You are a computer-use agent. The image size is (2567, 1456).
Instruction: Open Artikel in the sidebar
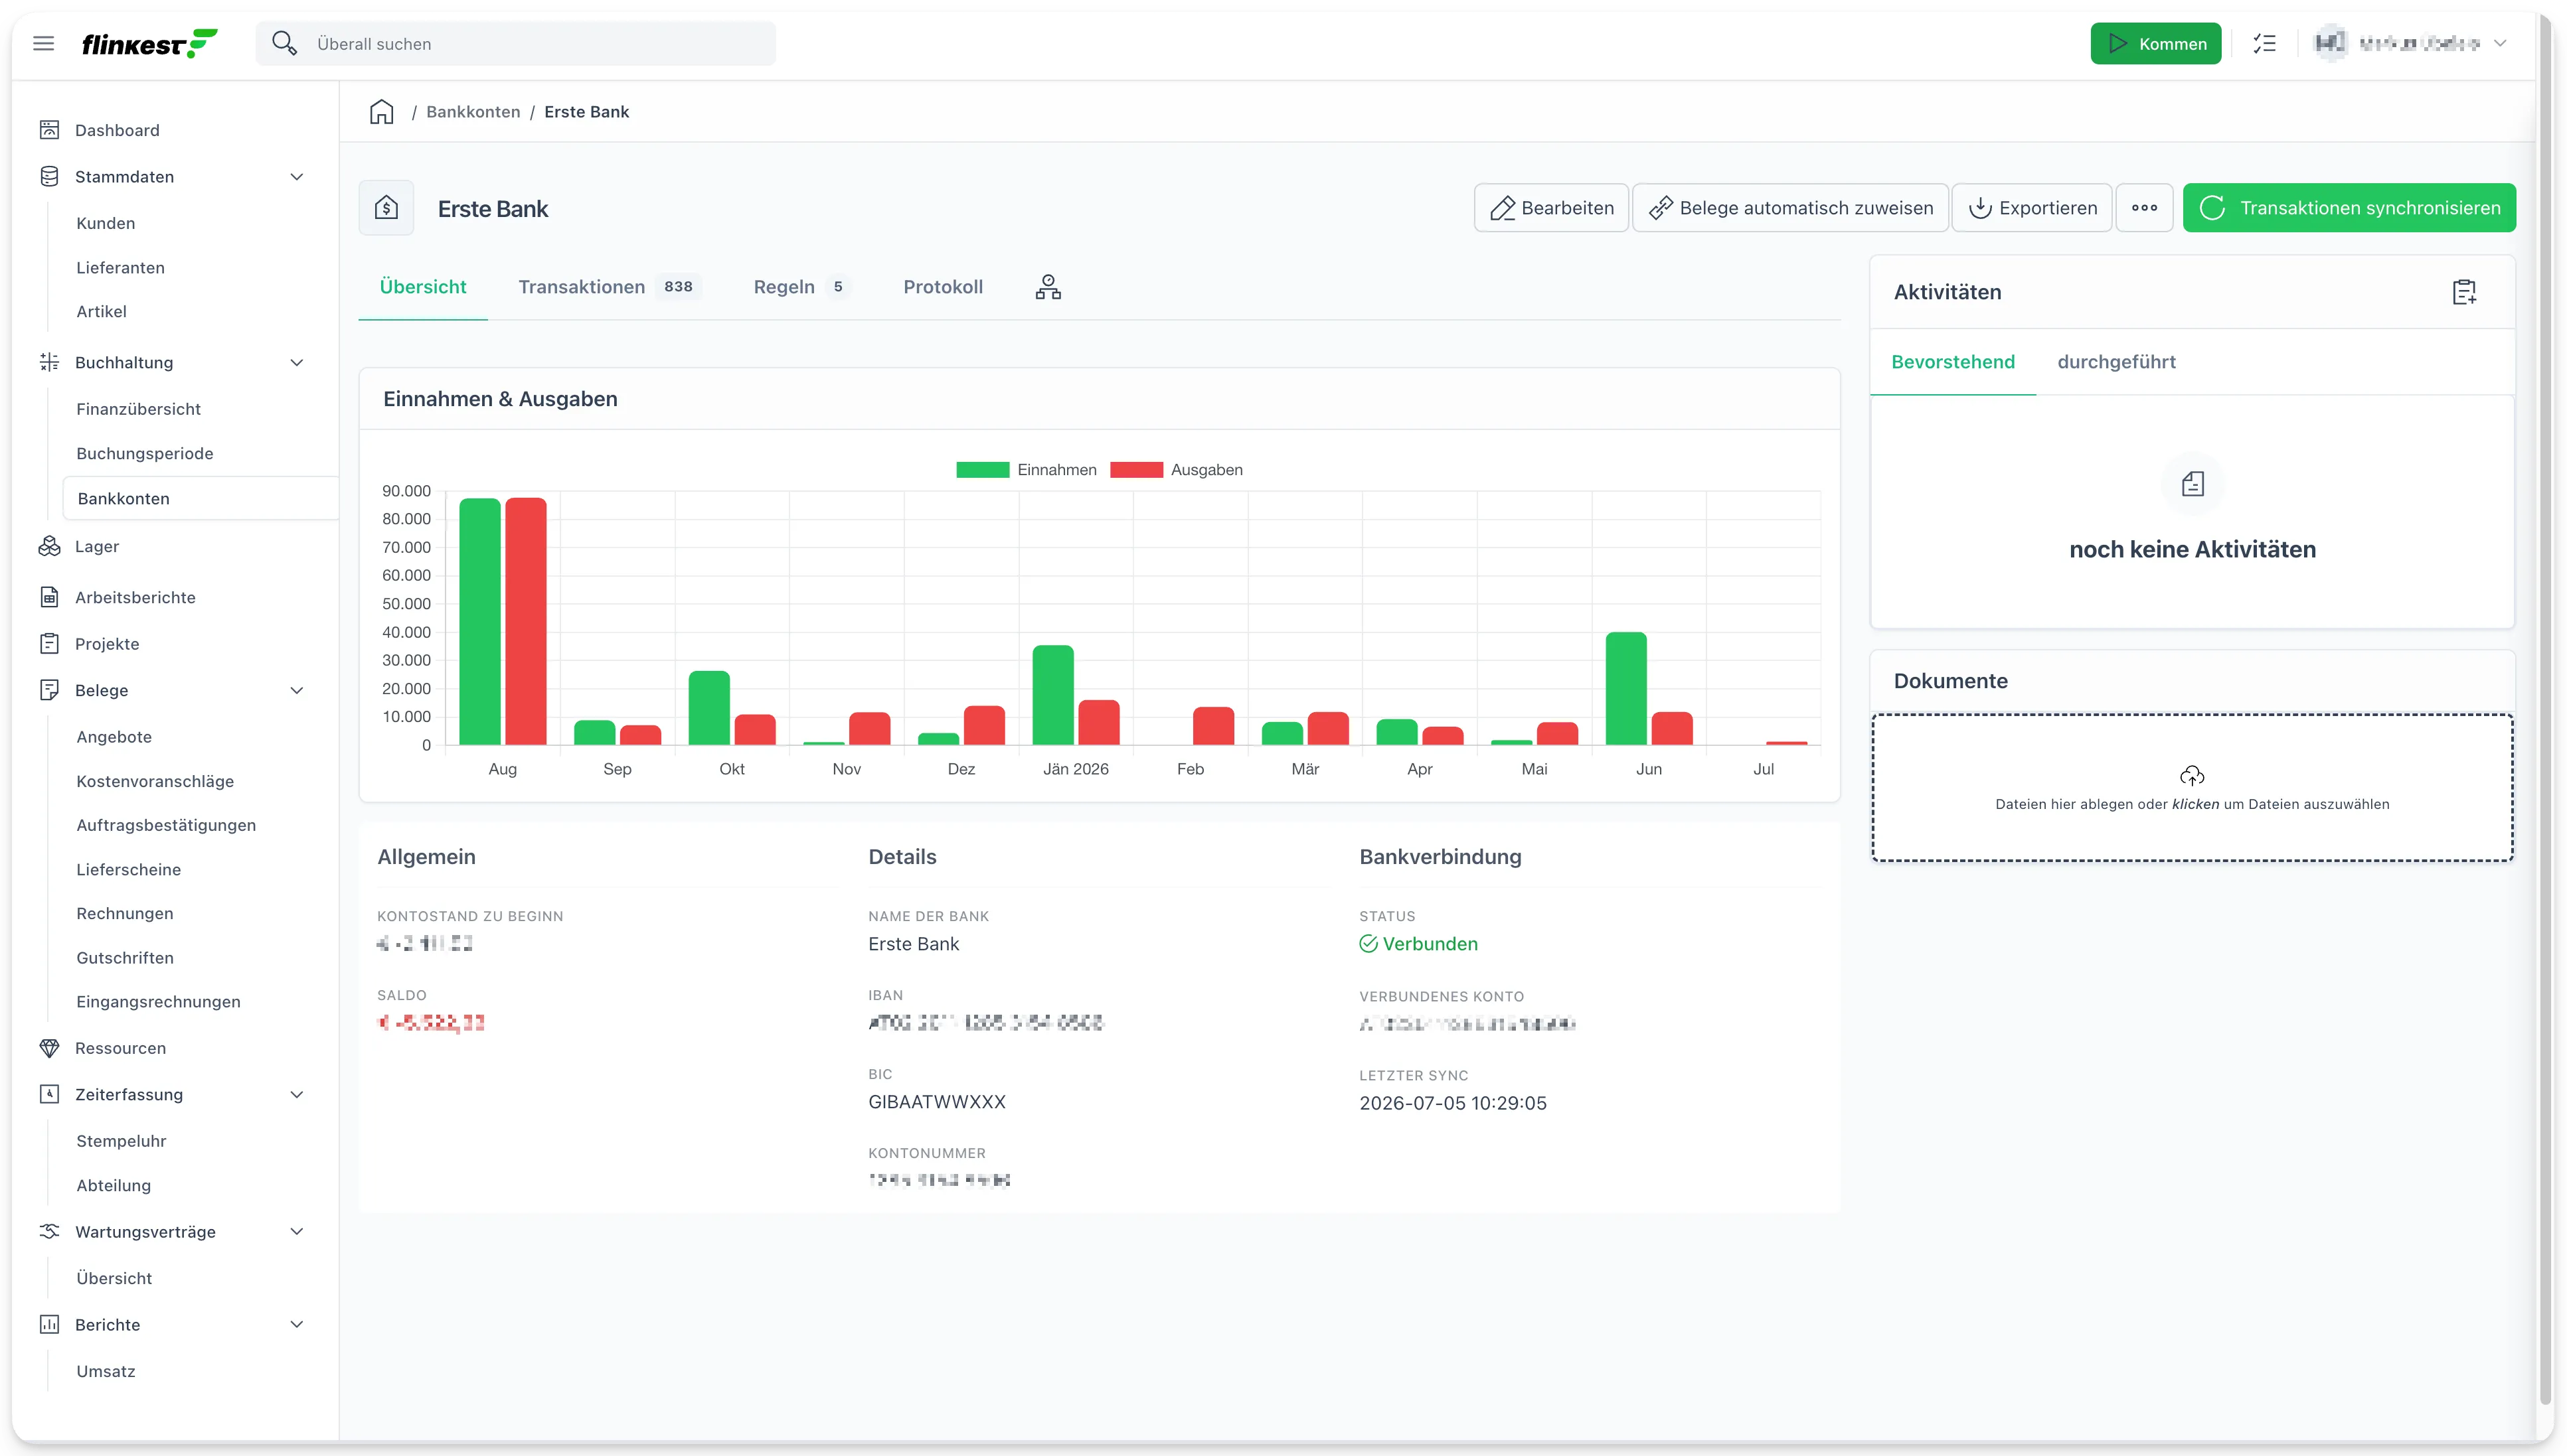[101, 311]
